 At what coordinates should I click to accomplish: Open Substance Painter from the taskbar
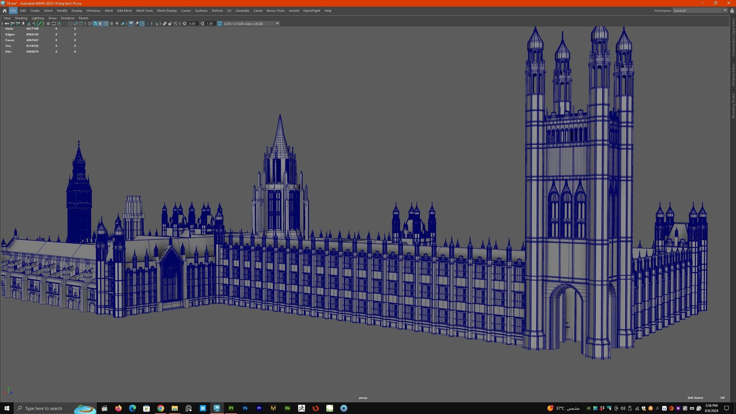point(231,408)
